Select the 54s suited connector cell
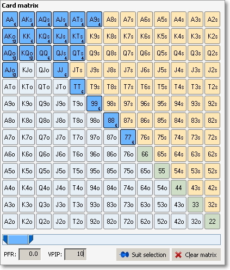230x270 pixels. [x=178, y=171]
